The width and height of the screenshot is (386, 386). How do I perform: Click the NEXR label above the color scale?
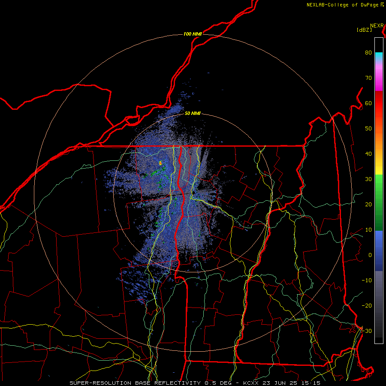377,26
